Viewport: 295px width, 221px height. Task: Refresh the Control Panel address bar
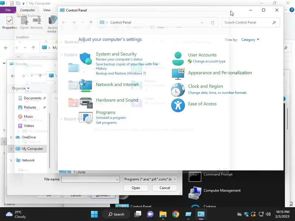click(212, 22)
